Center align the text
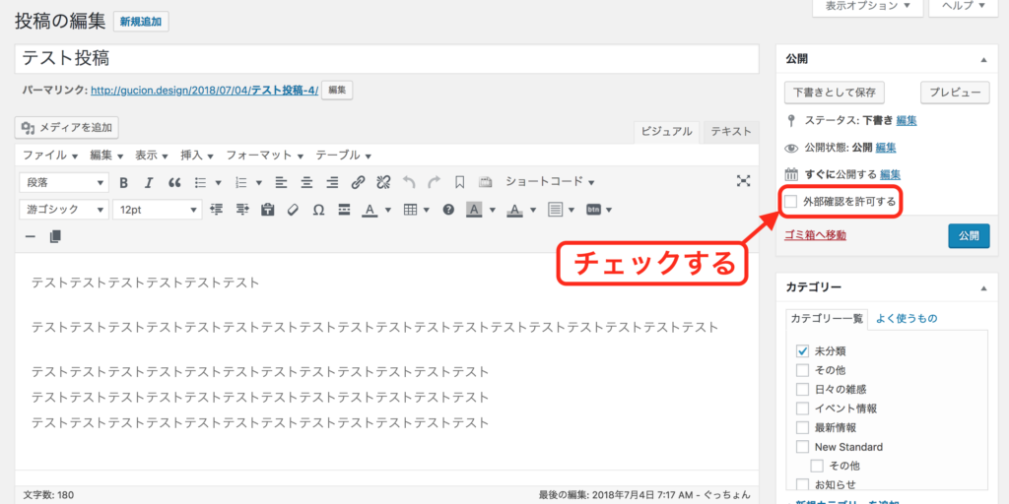Image resolution: width=1009 pixels, height=504 pixels. [306, 182]
